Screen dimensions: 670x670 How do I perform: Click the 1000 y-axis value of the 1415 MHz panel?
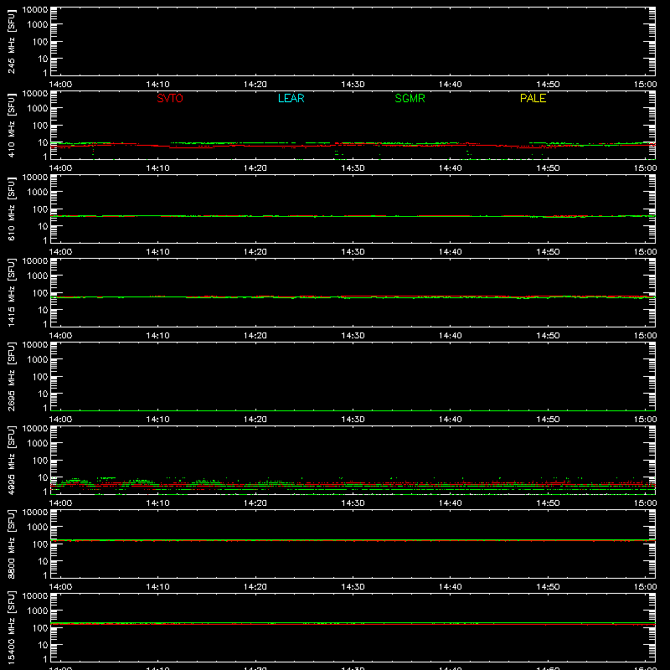(x=38, y=276)
